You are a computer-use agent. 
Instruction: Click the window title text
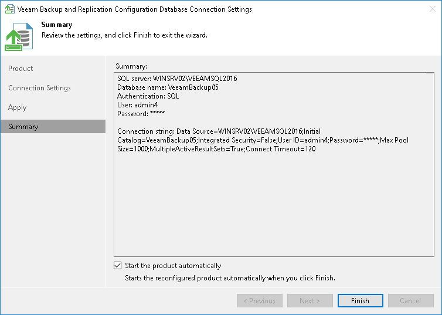point(134,9)
